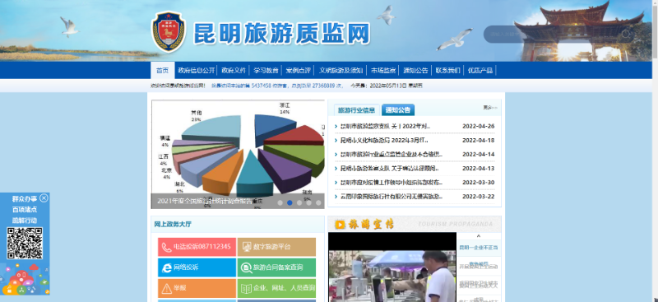The height and width of the screenshot is (302, 658).
Task: Click the orange play icon beside 旅游宣传
Action: [340, 225]
